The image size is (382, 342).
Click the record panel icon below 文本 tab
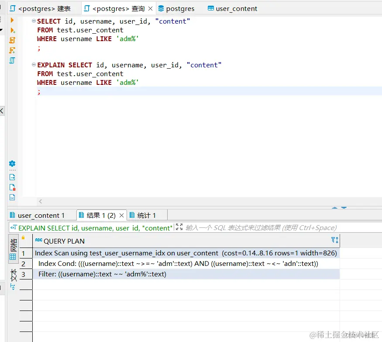point(13,287)
